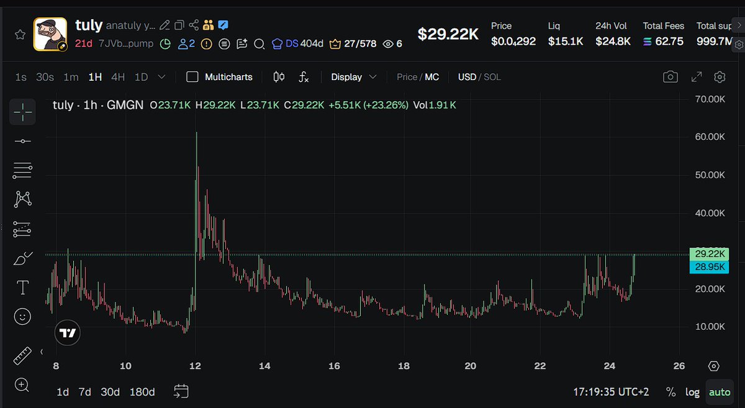Select the 1s timeframe
745x408 pixels.
coord(21,77)
